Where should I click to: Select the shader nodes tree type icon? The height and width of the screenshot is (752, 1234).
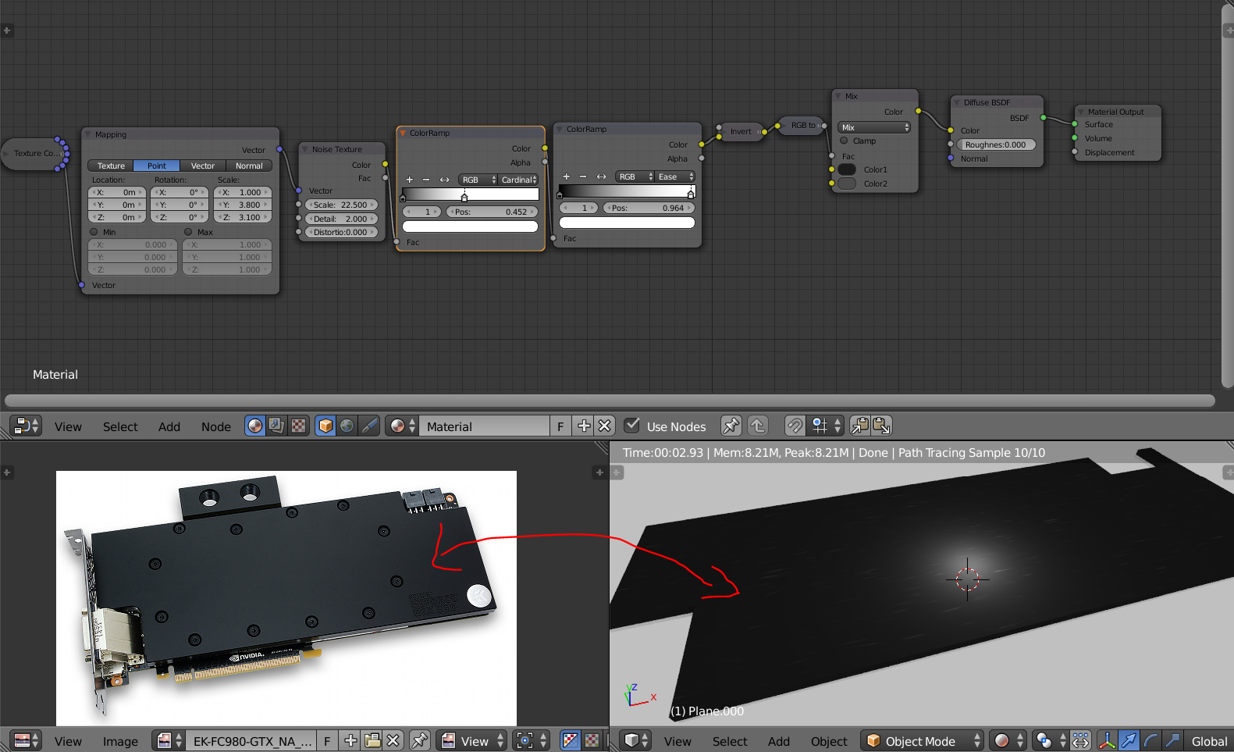pos(255,426)
